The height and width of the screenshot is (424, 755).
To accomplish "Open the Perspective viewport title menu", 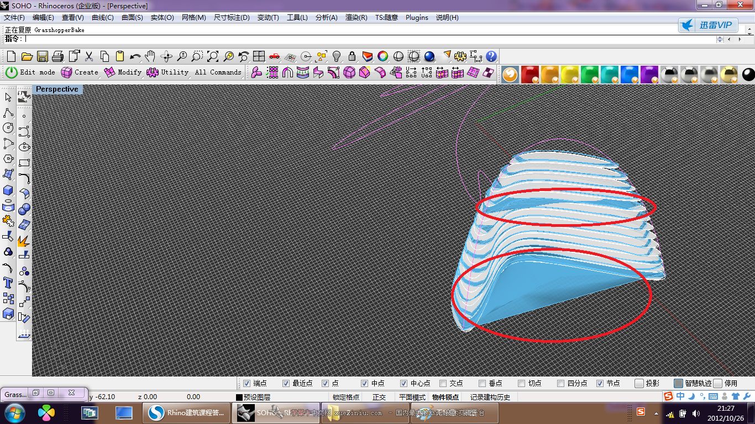I will point(57,89).
